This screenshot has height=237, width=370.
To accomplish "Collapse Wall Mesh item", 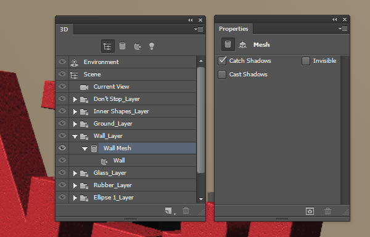I will click(x=84, y=149).
